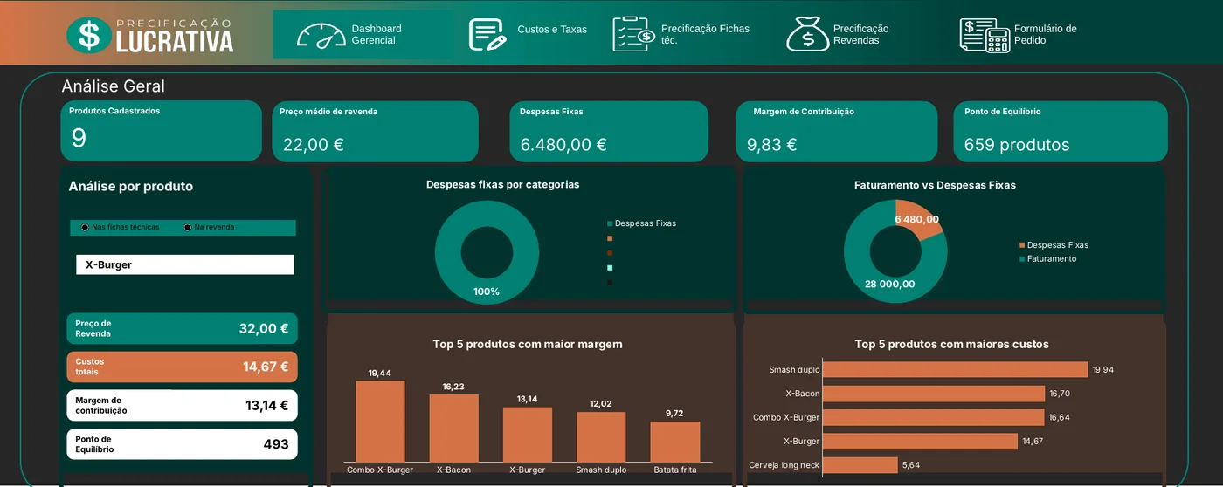
Task: Click the speedometer Dashboard Gerencial icon
Action: click(321, 35)
